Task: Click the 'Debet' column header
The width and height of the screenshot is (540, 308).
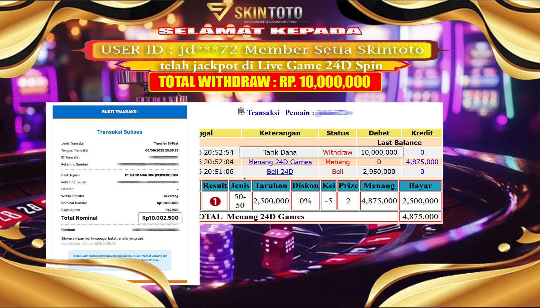Action: [379, 133]
